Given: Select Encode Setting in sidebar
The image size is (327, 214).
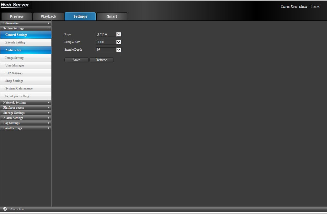Looking at the screenshot, I should coord(15,42).
